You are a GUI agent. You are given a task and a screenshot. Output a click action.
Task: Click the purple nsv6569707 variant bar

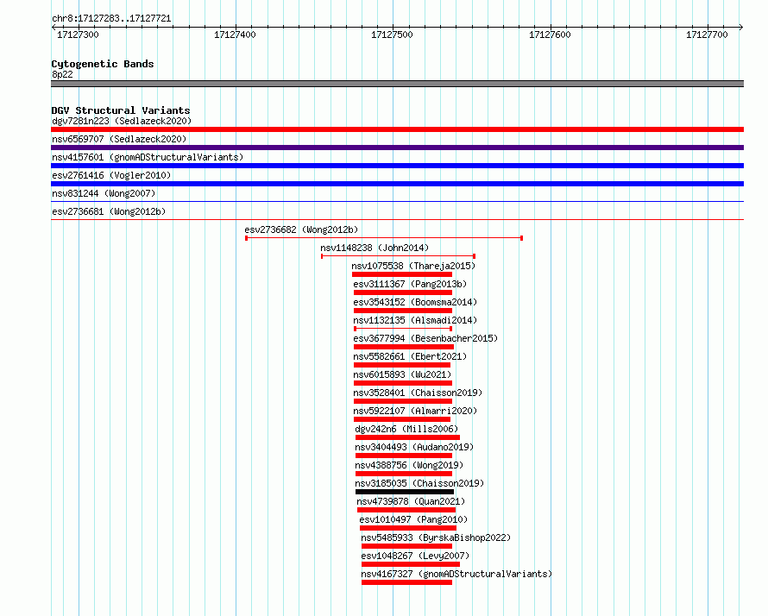coord(397,148)
